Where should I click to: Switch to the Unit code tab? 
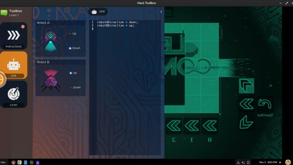[x=98, y=11]
